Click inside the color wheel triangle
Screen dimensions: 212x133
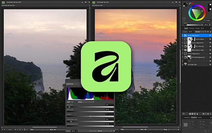(196, 13)
